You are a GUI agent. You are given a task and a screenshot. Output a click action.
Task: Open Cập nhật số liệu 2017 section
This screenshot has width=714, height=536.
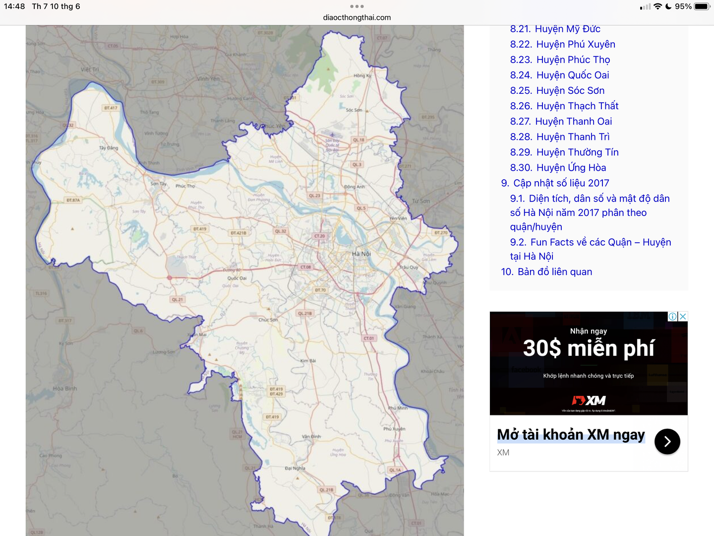[555, 183]
